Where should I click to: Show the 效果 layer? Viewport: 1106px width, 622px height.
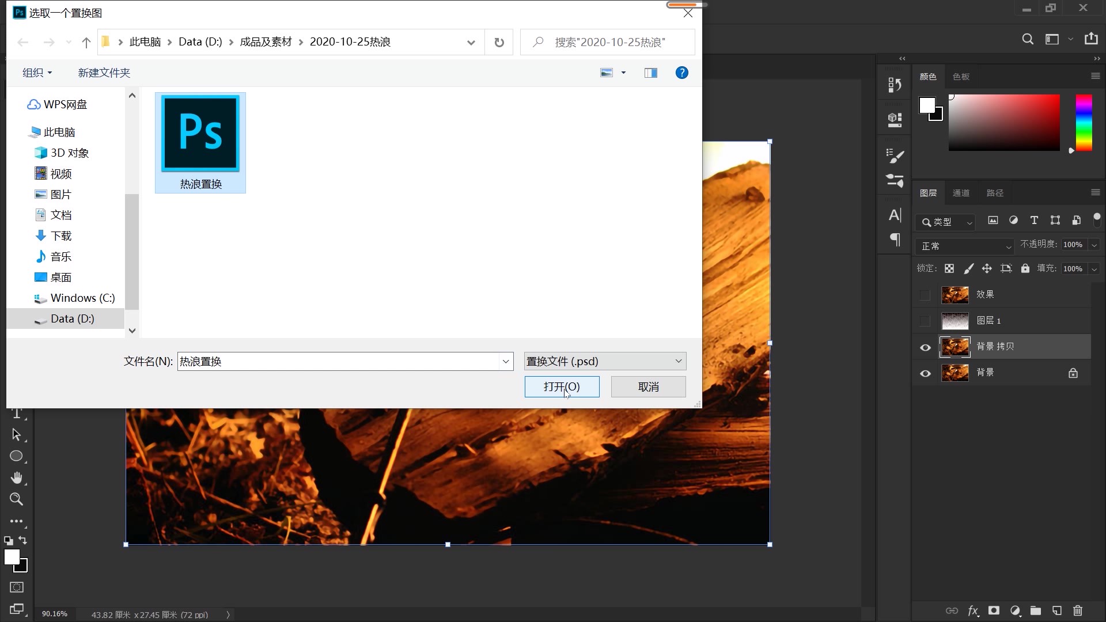click(925, 295)
